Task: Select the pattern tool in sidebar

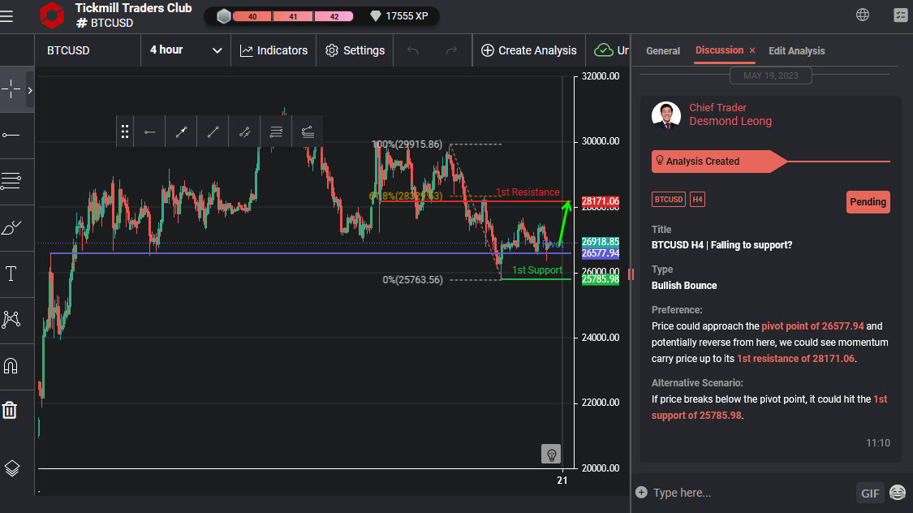Action: [11, 319]
